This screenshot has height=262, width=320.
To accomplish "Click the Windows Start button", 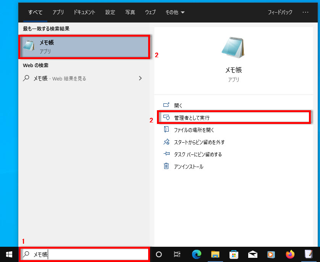I will point(9,254).
